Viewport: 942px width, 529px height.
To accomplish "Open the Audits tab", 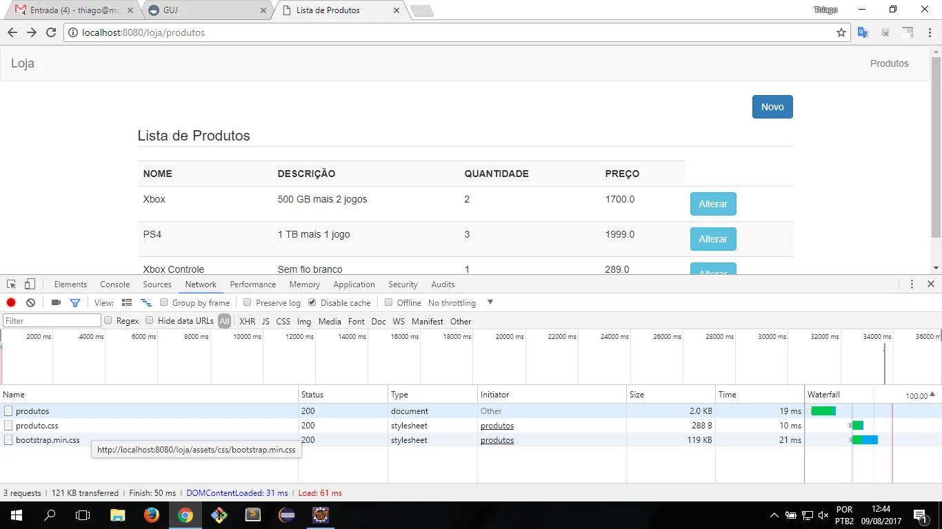I will point(443,284).
